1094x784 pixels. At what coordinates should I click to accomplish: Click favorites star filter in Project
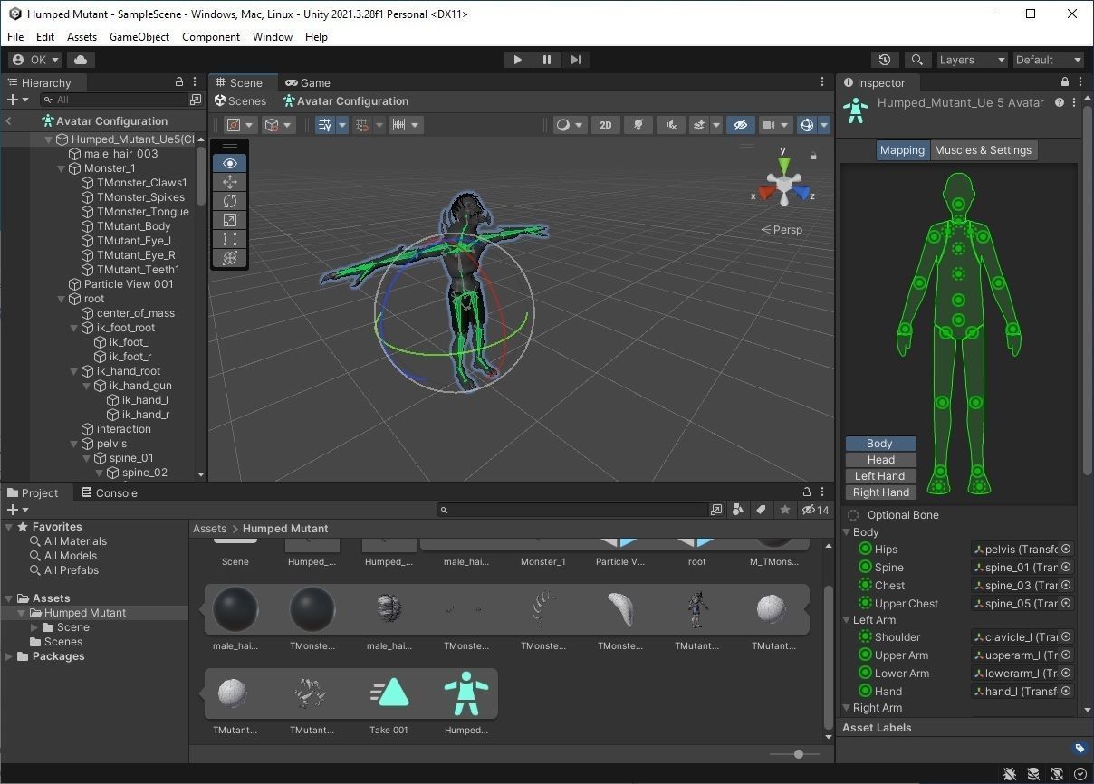click(785, 510)
